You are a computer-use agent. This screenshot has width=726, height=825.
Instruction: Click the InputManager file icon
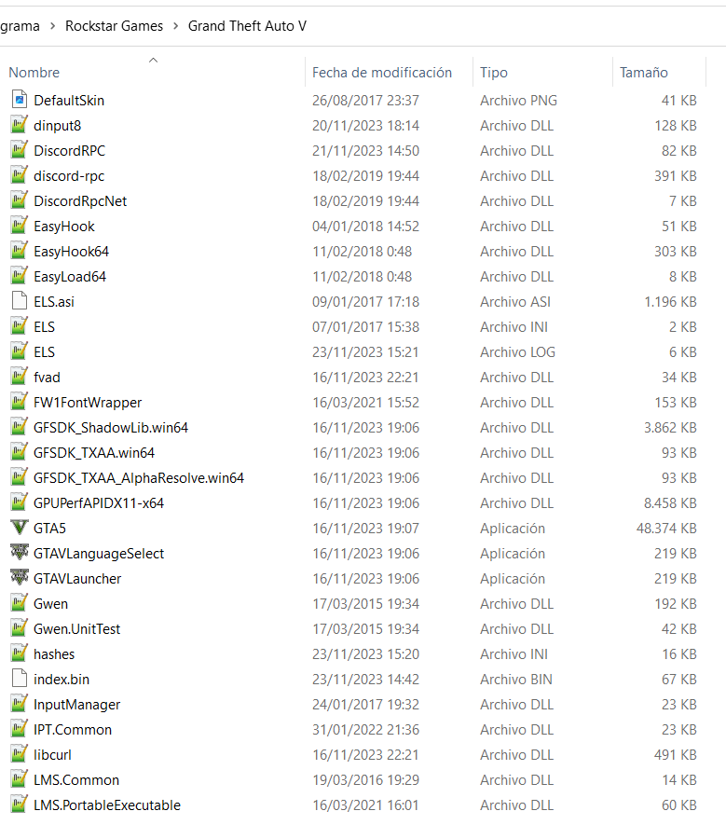pos(20,704)
